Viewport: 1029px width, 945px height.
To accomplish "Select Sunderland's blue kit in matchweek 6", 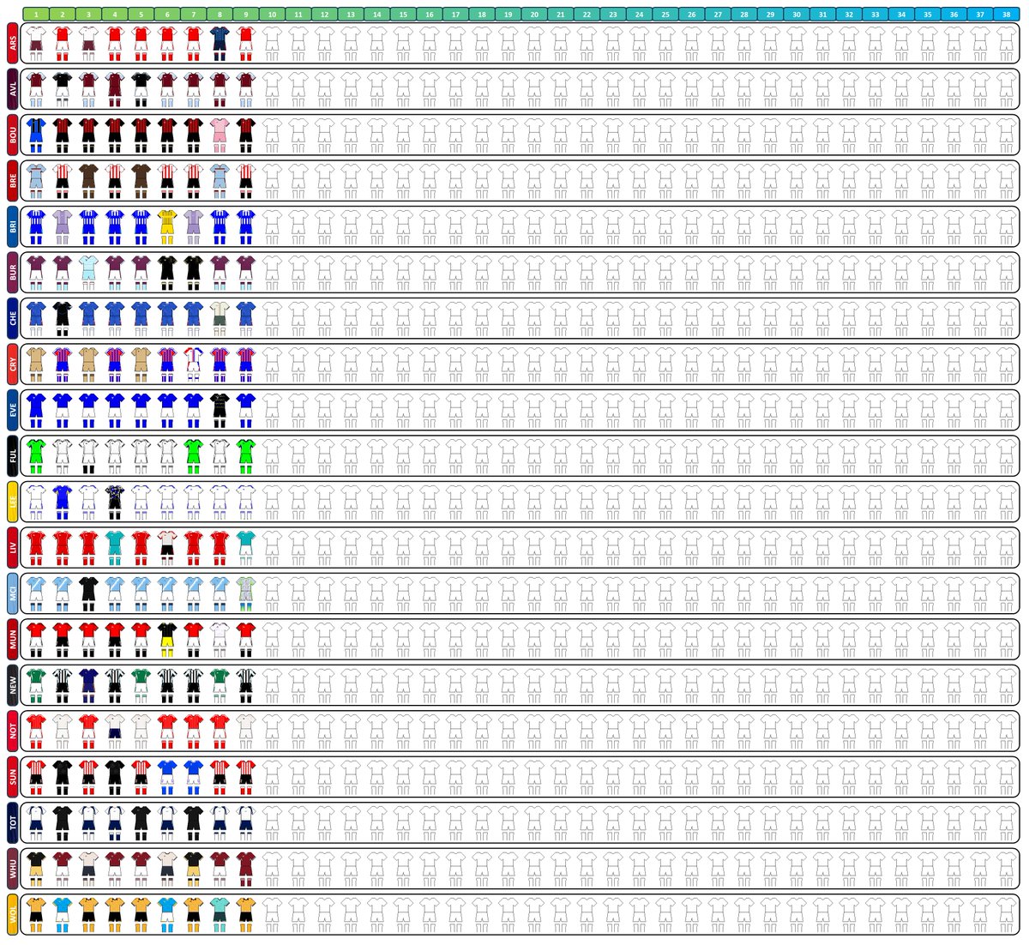I will click(x=167, y=779).
